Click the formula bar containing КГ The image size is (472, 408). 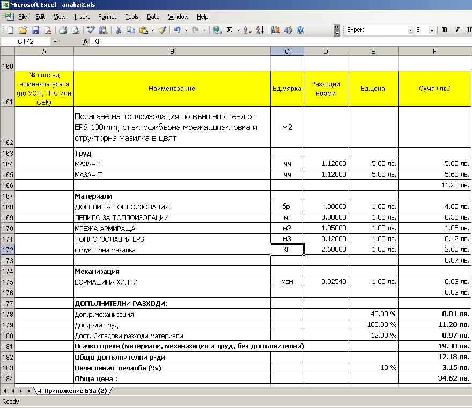coord(282,41)
